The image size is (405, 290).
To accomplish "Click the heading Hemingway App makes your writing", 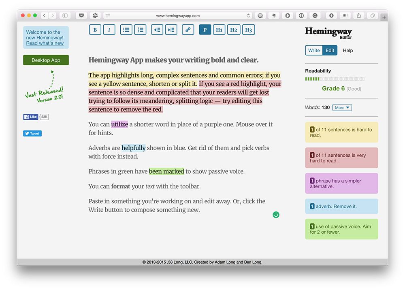I will 174,60.
